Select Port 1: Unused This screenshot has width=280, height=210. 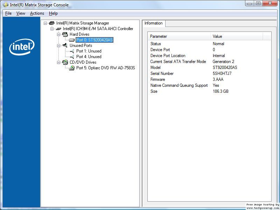pyautogui.click(x=89, y=51)
